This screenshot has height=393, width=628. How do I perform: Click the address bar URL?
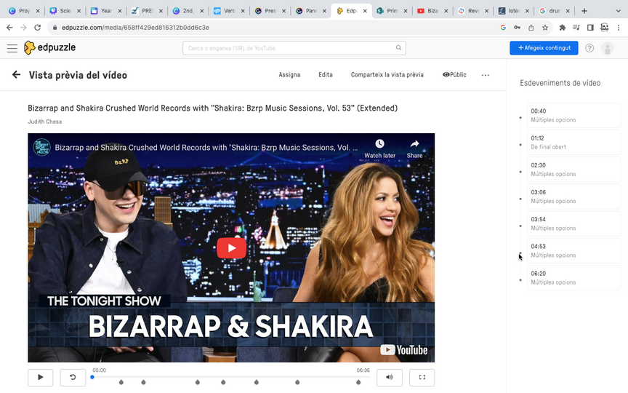[135, 27]
